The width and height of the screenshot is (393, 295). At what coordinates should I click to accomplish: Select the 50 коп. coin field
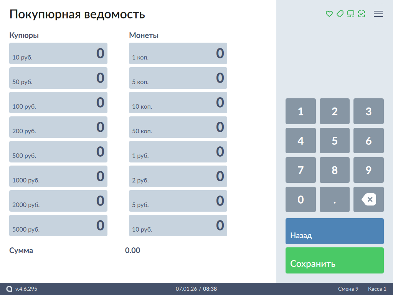click(178, 127)
